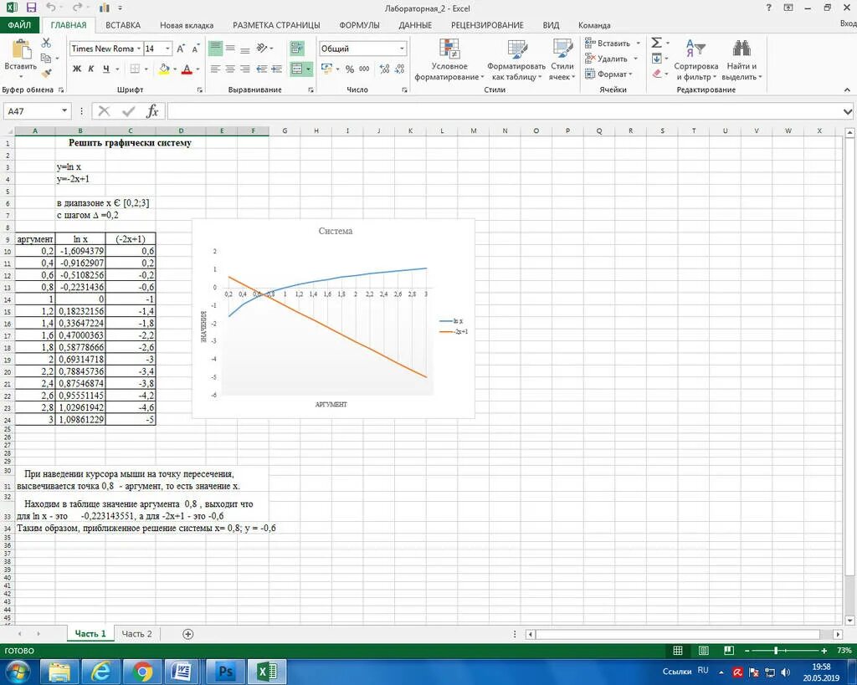Open Сортировка и фильтр dropdown
The height and width of the screenshot is (685, 857).
pyautogui.click(x=695, y=60)
